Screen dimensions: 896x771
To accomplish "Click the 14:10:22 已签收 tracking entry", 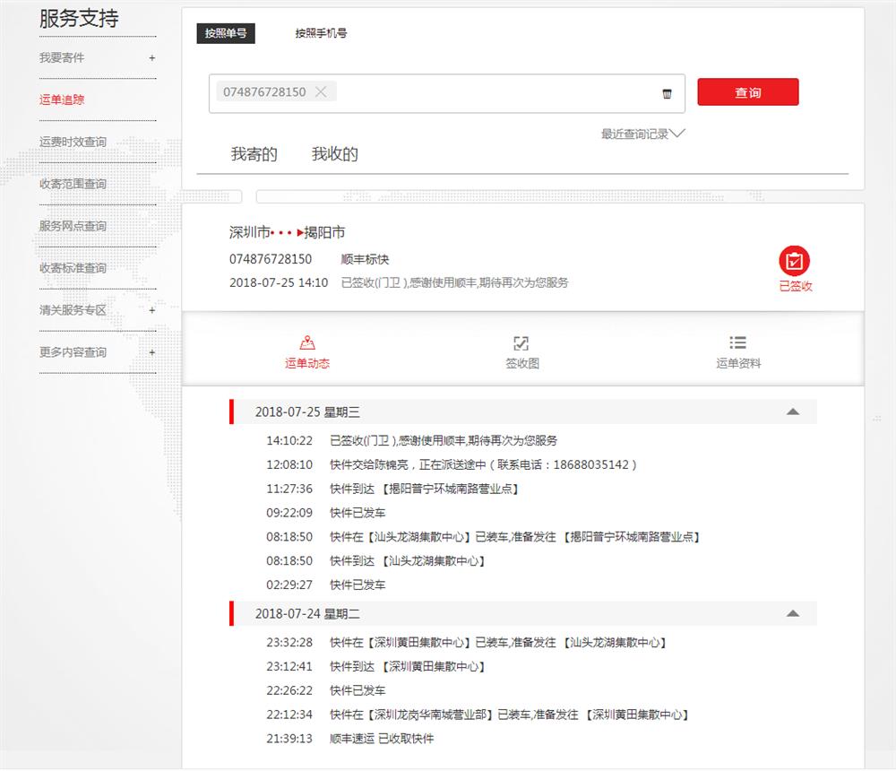I will [411, 440].
